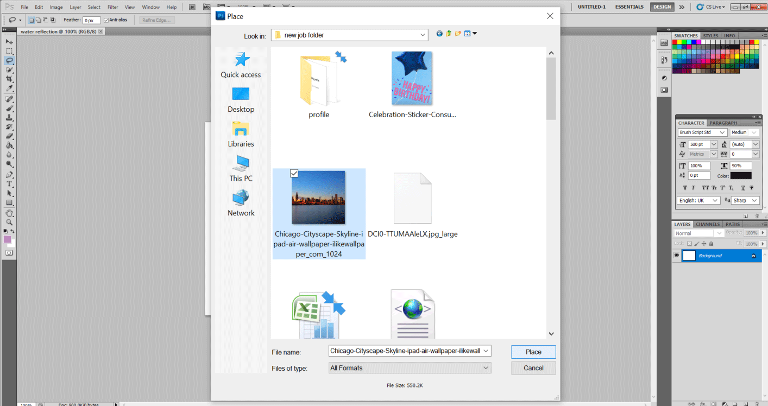This screenshot has width=768, height=406.
Task: Select the Lasso tool in the toolbox
Action: pyautogui.click(x=9, y=60)
